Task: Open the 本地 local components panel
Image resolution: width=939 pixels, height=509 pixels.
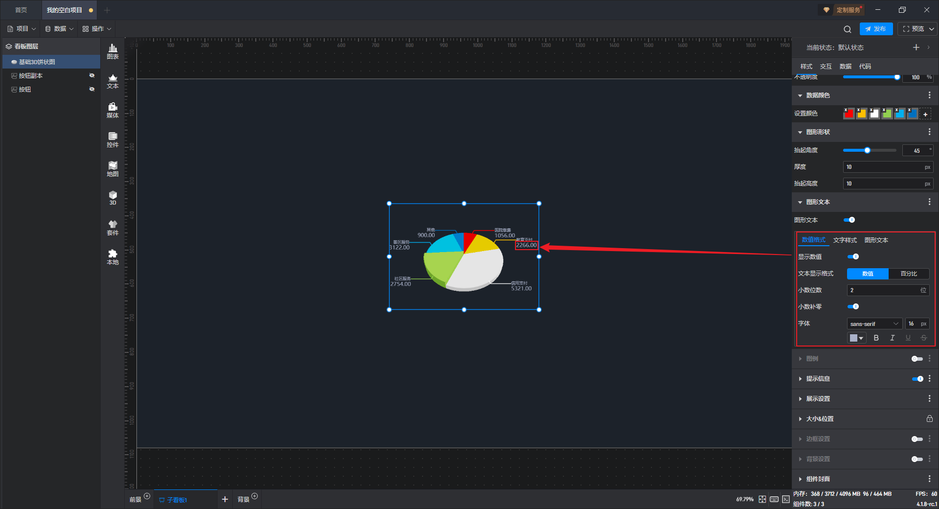Action: pyautogui.click(x=112, y=257)
